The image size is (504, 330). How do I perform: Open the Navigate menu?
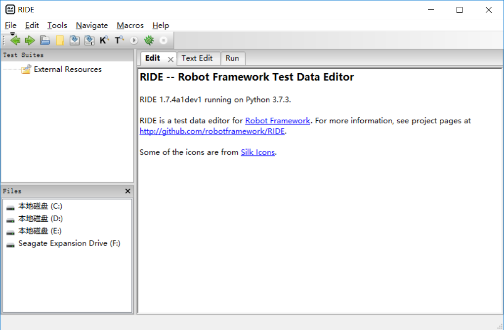pos(92,25)
